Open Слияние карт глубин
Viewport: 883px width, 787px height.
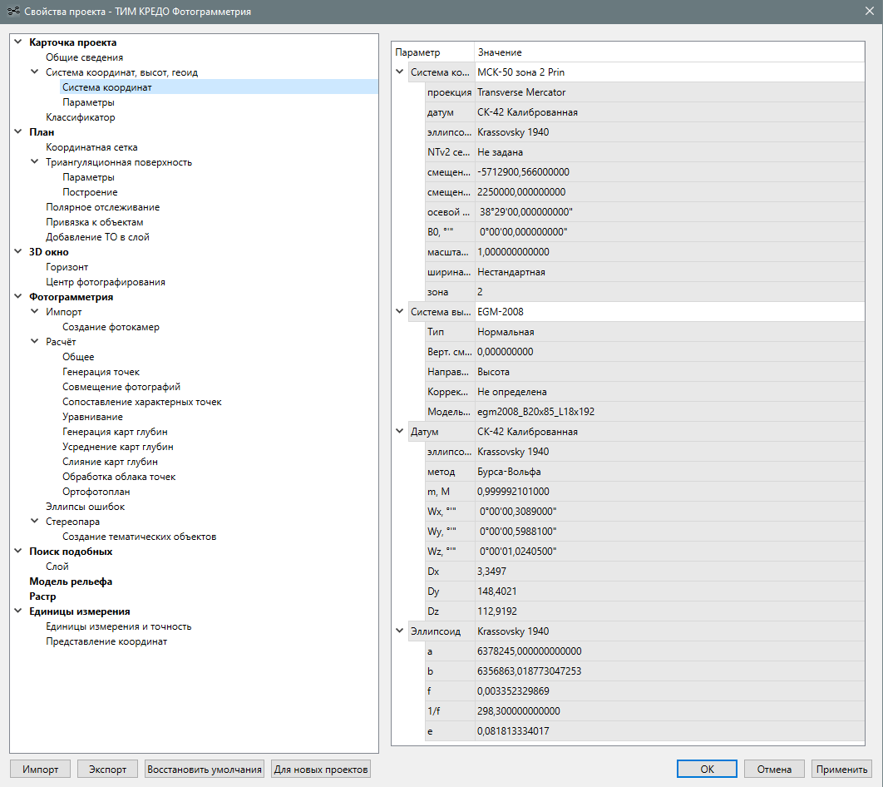[110, 462]
